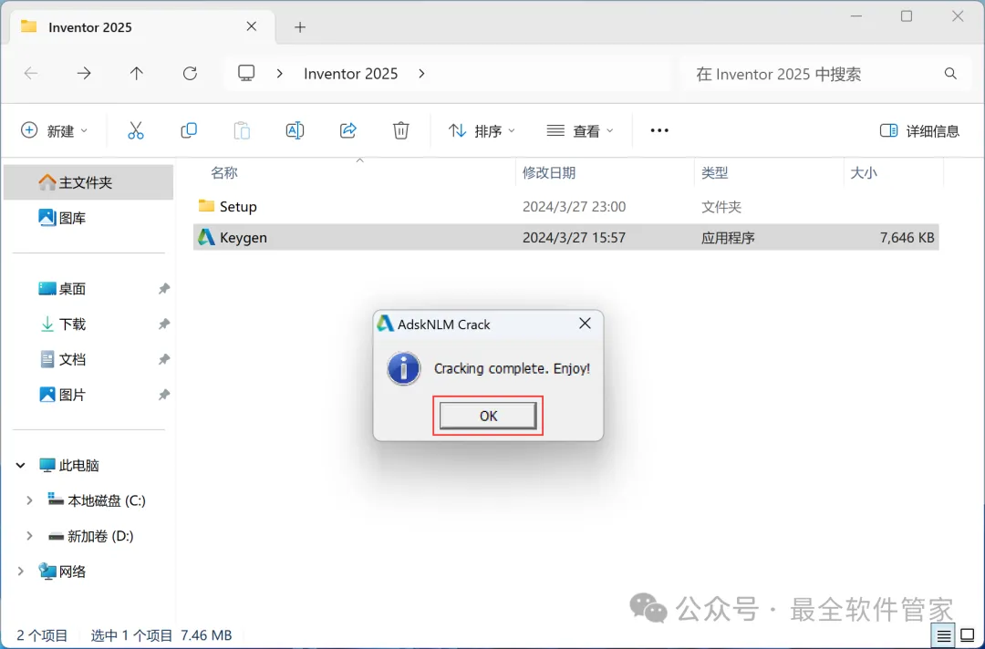The width and height of the screenshot is (985, 649).
Task: Toggle the 详细信息 details pane
Action: [919, 130]
